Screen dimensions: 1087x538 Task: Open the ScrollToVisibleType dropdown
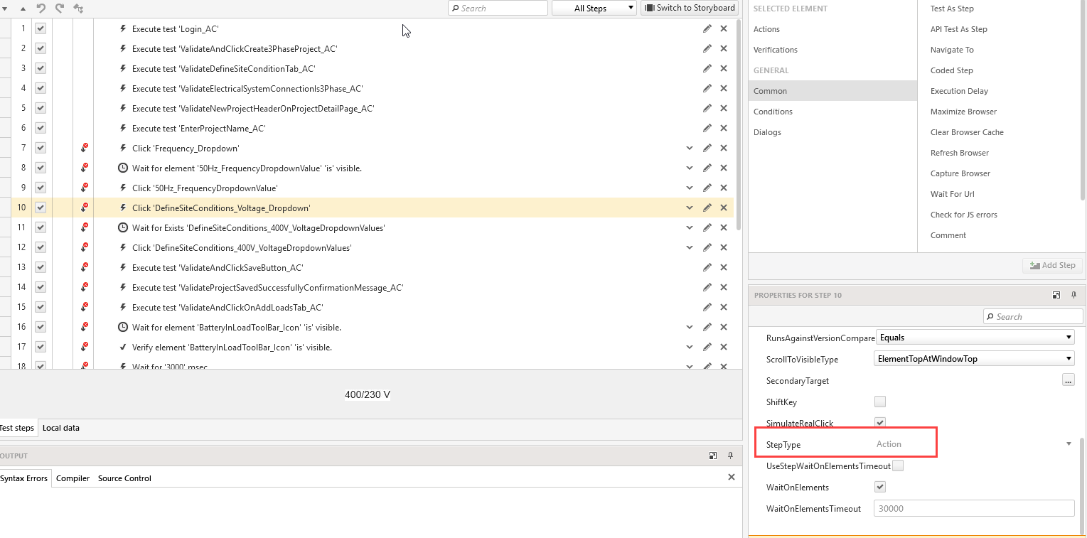point(974,359)
